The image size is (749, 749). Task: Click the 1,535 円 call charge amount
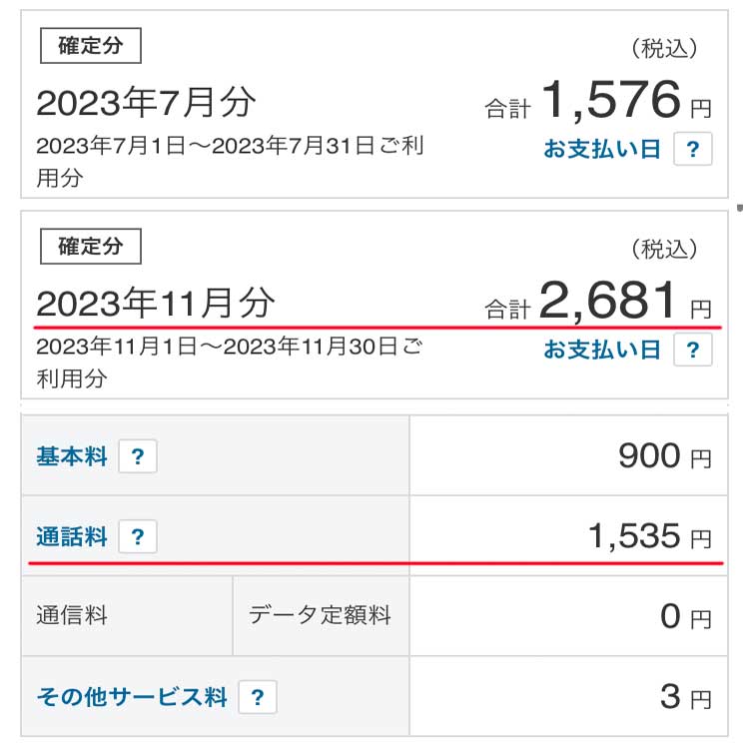click(650, 536)
